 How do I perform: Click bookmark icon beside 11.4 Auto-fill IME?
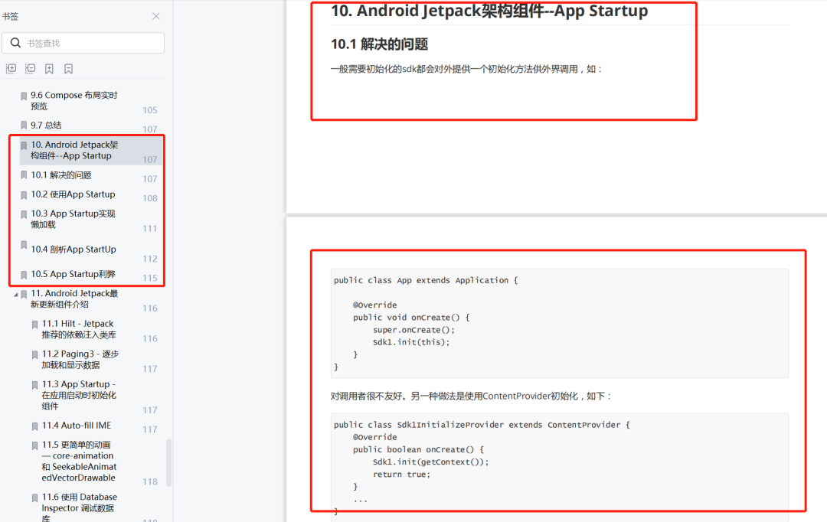(34, 426)
